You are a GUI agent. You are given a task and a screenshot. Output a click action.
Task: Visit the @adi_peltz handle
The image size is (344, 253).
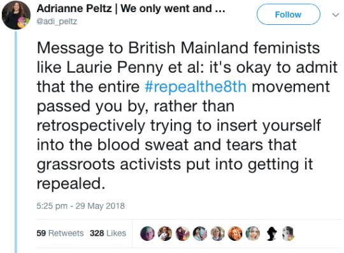click(x=57, y=22)
